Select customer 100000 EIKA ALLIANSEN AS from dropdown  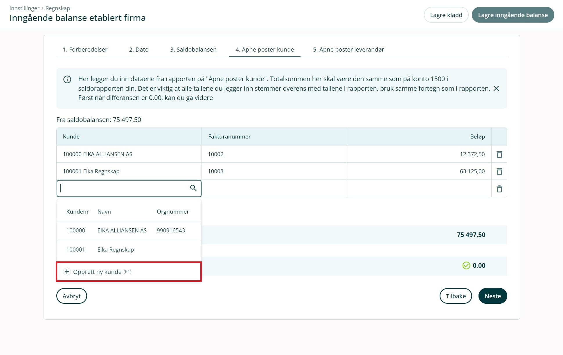coord(122,231)
